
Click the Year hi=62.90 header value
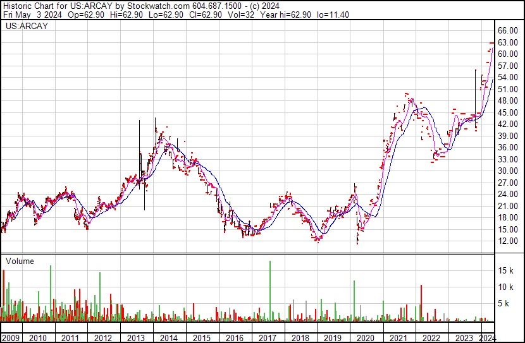(x=286, y=15)
